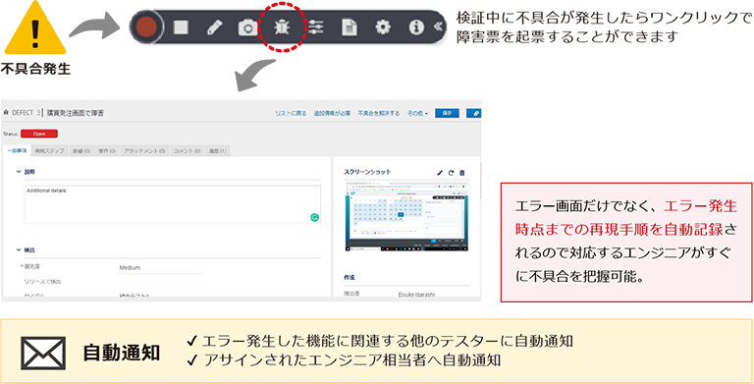
Task: Click the blue 保存 button
Action: click(x=448, y=113)
